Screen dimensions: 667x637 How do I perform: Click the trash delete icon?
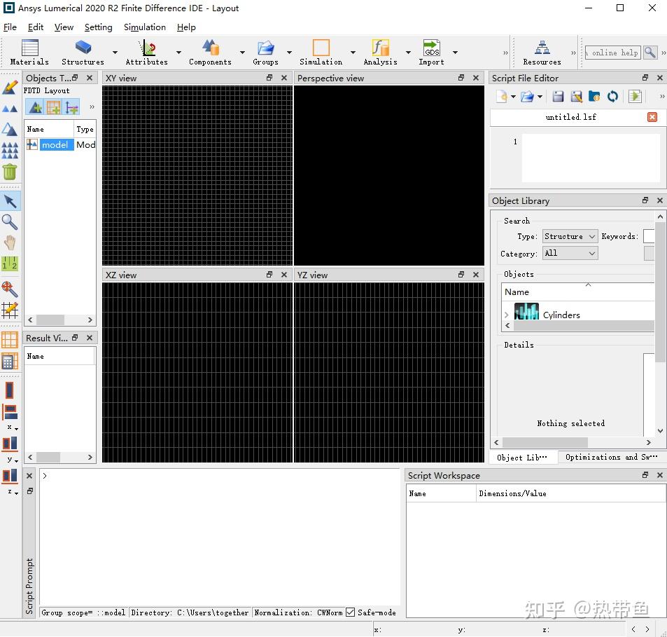(x=10, y=171)
